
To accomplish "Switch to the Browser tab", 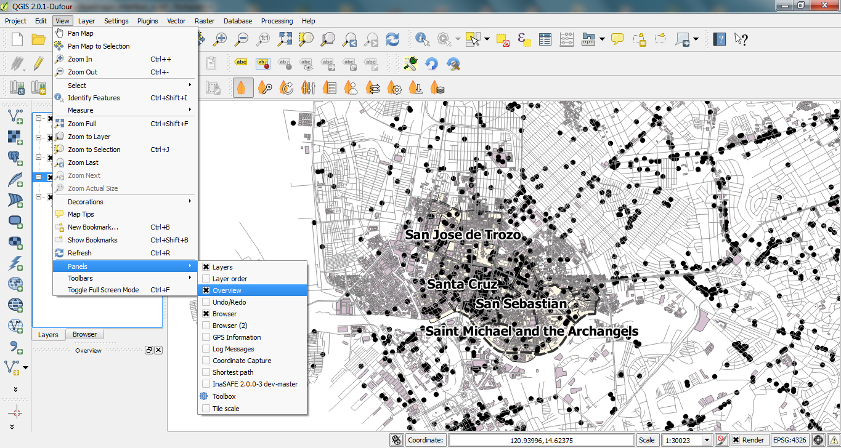I will pyautogui.click(x=84, y=335).
